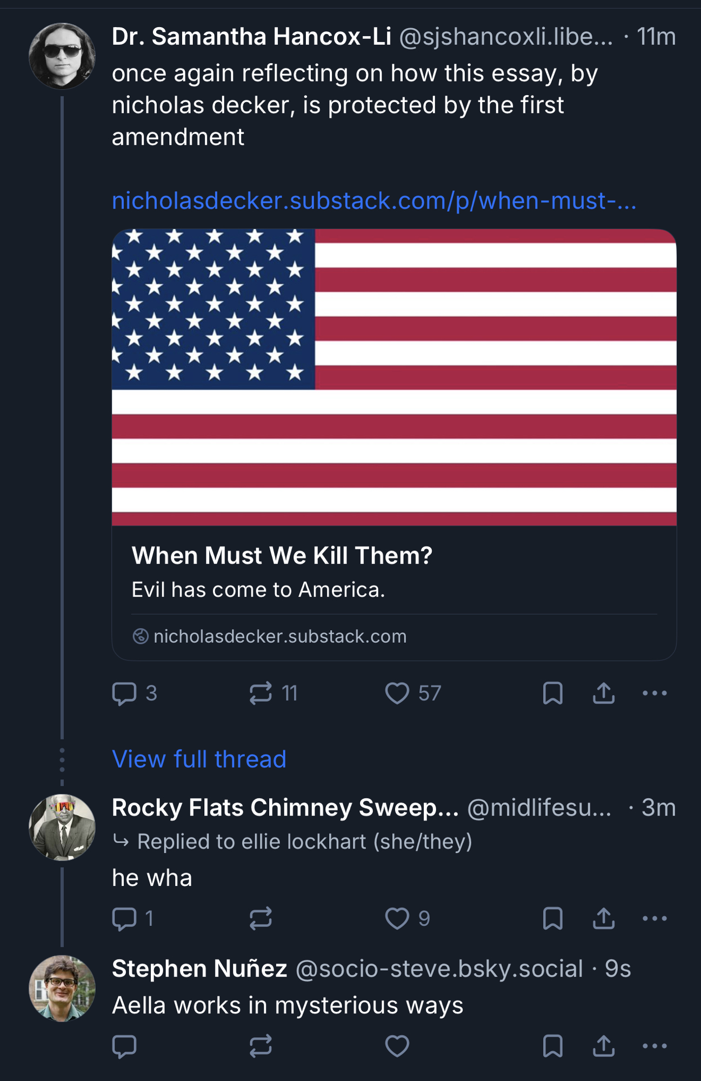Image resolution: width=701 pixels, height=1081 pixels.
Task: Like the post with 57 likes
Action: (x=397, y=693)
